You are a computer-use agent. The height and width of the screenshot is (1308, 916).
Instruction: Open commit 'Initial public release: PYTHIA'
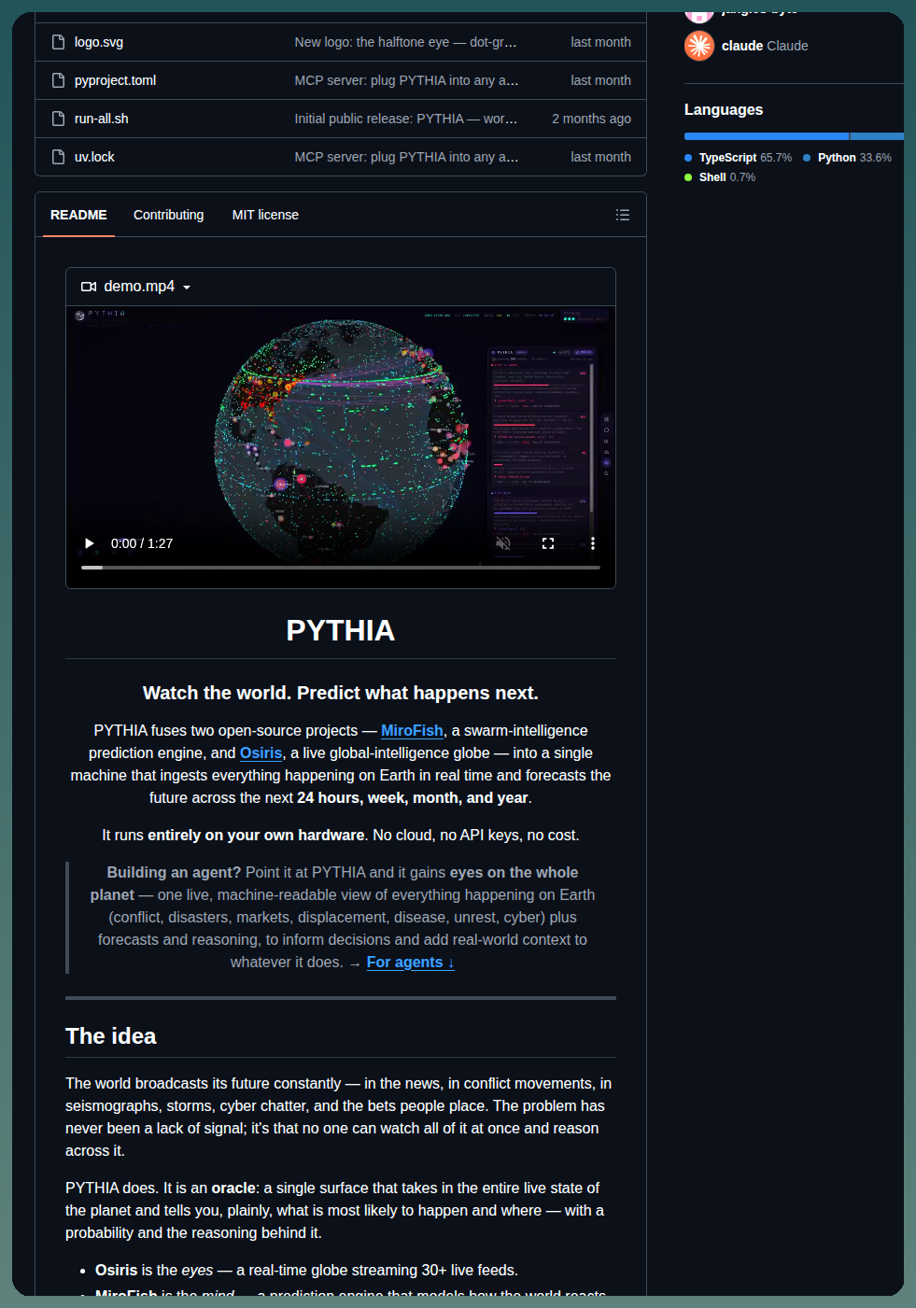[x=405, y=119]
